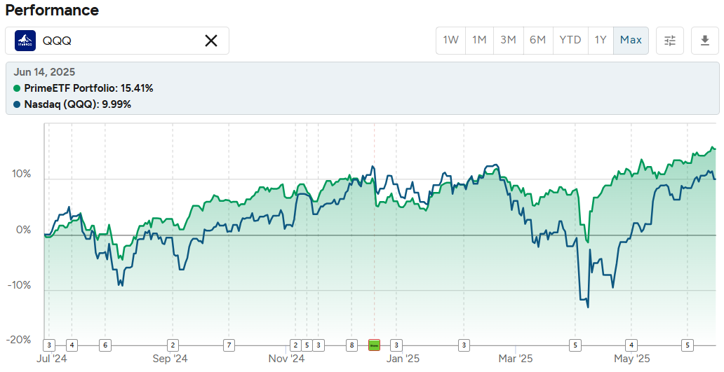The height and width of the screenshot is (372, 724).
Task: Click the 'Jun 14, 2025' date label
Action: tap(44, 72)
